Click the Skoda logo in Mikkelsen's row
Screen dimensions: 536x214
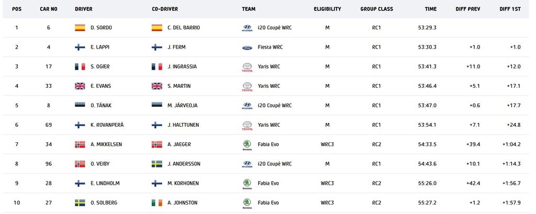pyautogui.click(x=247, y=144)
